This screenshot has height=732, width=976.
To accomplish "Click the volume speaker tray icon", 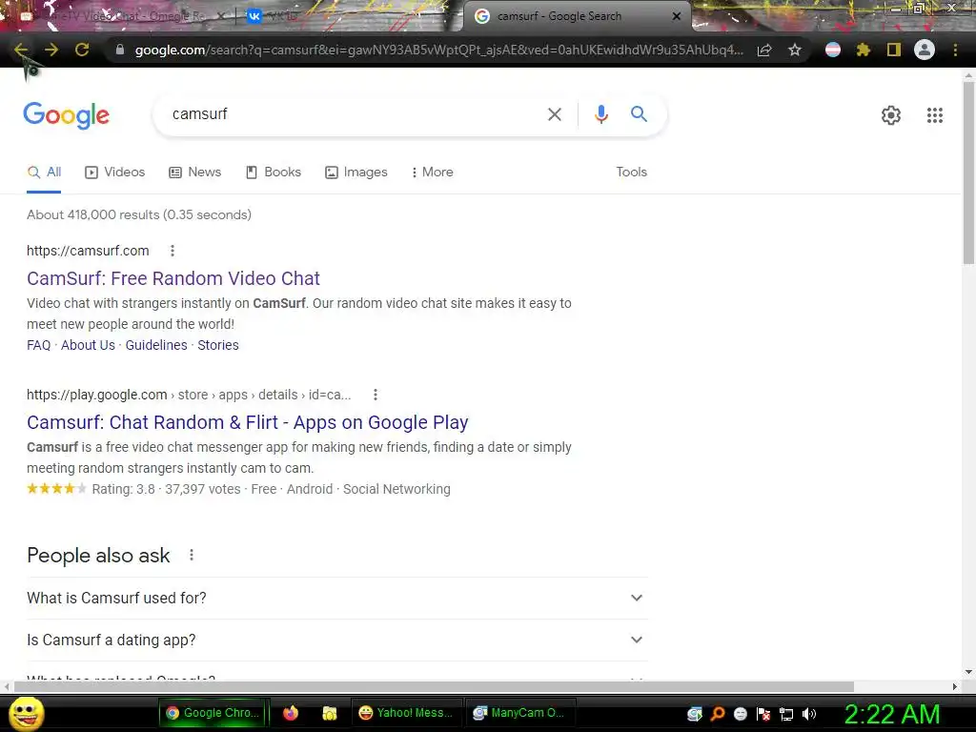I will [x=809, y=714].
